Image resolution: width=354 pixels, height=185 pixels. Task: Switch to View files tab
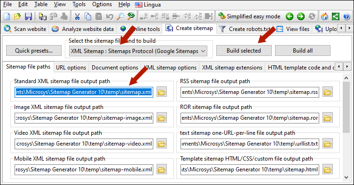click(x=293, y=29)
